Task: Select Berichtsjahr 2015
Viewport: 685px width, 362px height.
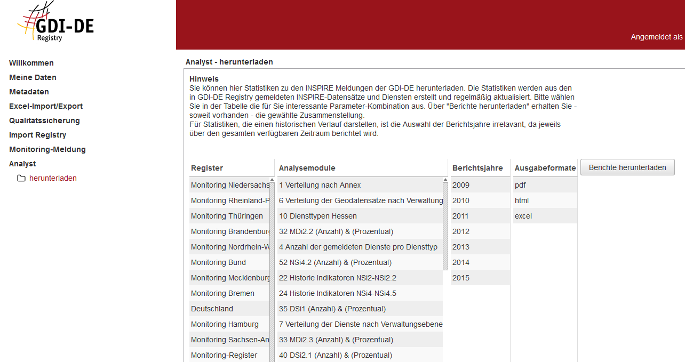Action: (480, 278)
